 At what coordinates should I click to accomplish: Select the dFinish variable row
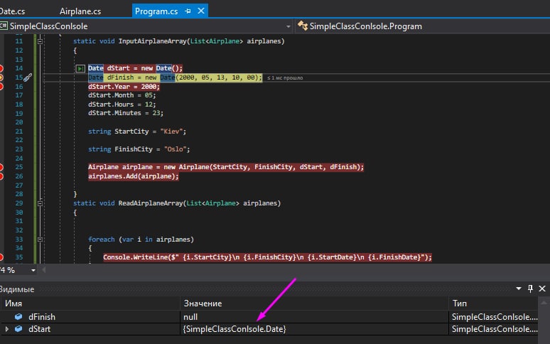click(x=269, y=317)
